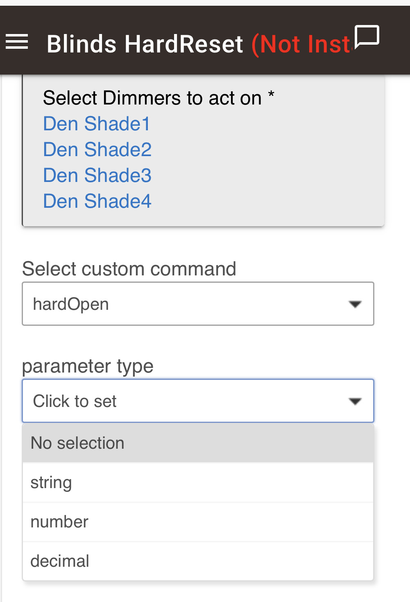
Task: Click the parameter type label
Action: click(x=88, y=366)
